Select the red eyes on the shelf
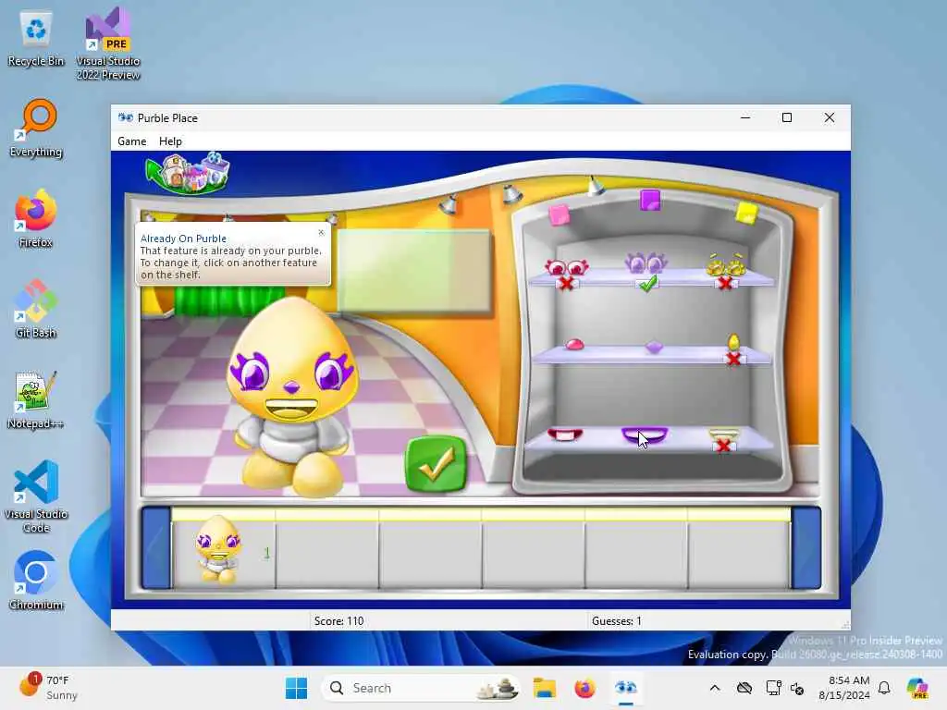The width and height of the screenshot is (947, 710). [x=567, y=267]
